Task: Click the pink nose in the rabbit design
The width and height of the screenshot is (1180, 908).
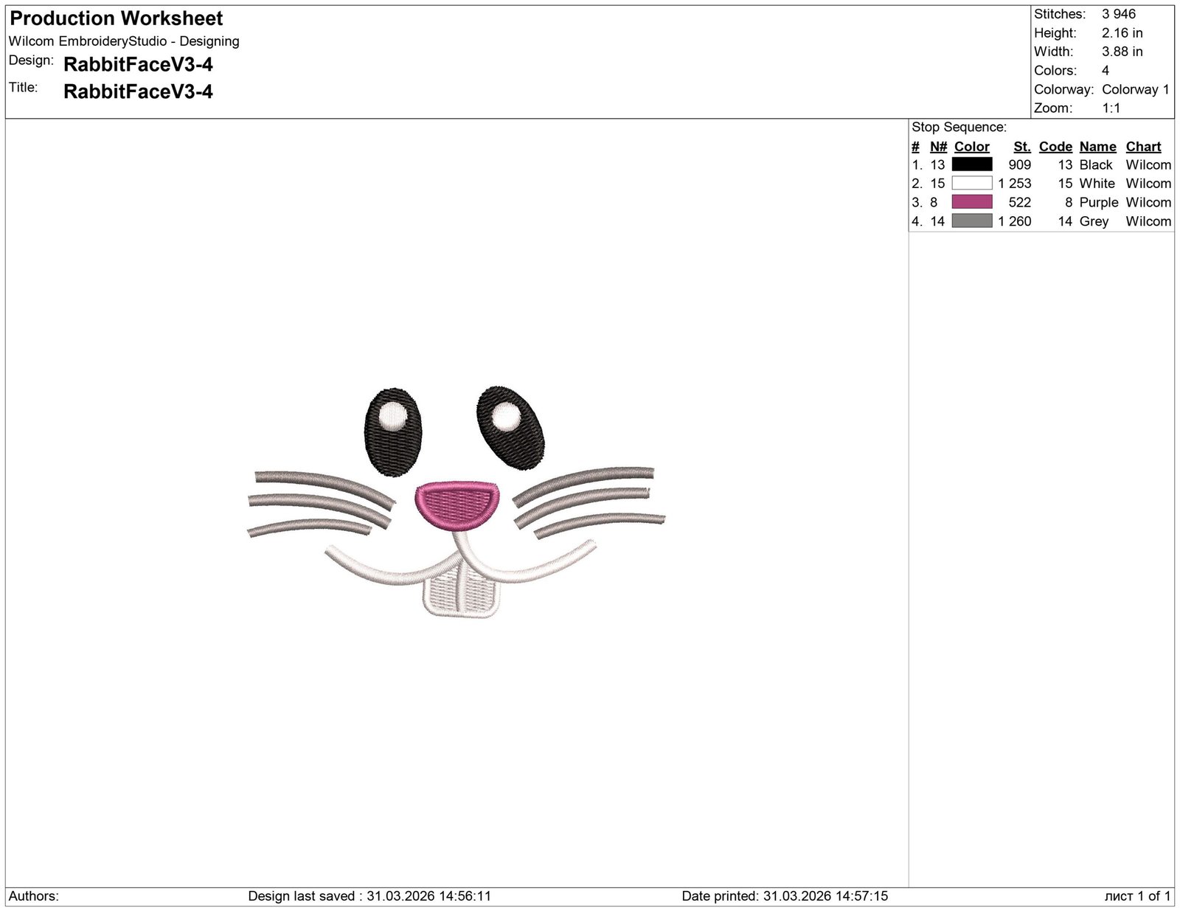Action: [457, 505]
